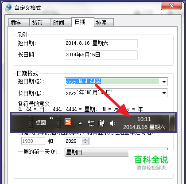Open the 货币 tab
The width and height of the screenshot is (186, 184).
pos(40,23)
